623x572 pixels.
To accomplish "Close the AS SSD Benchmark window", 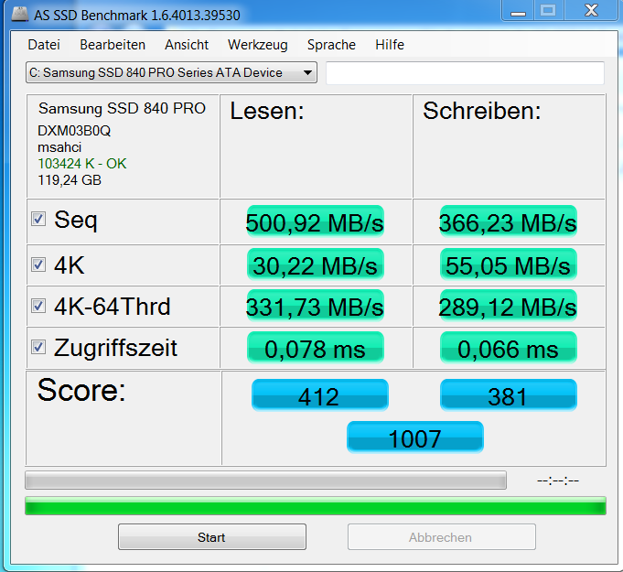I will [x=591, y=11].
